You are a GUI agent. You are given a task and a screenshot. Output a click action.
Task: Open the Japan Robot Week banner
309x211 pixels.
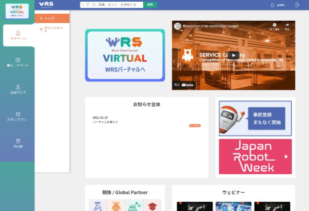(x=255, y=157)
